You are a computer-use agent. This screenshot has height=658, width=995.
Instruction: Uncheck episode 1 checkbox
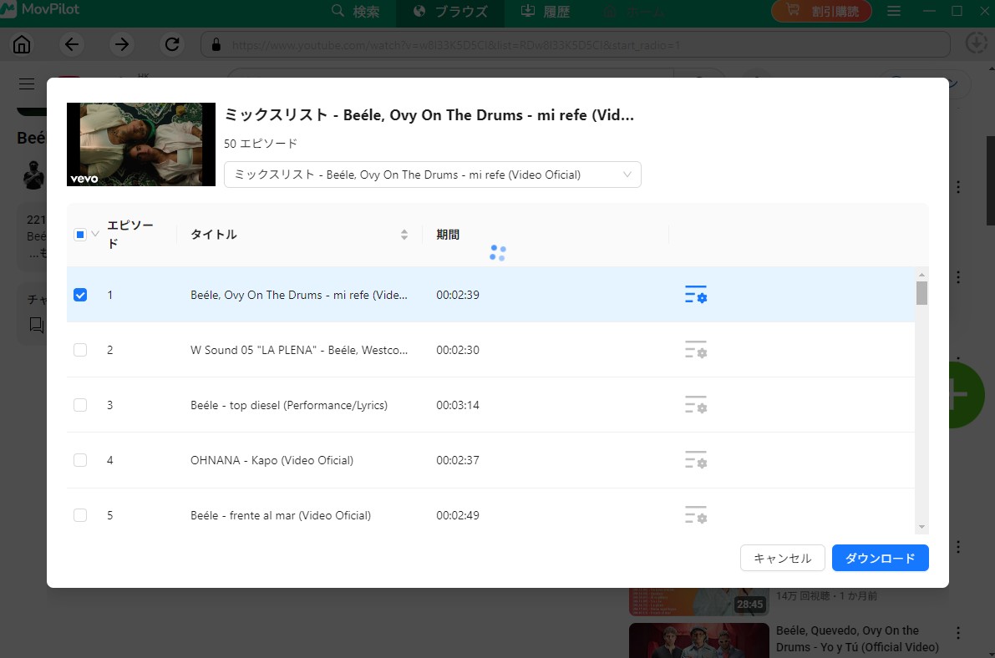pos(80,295)
